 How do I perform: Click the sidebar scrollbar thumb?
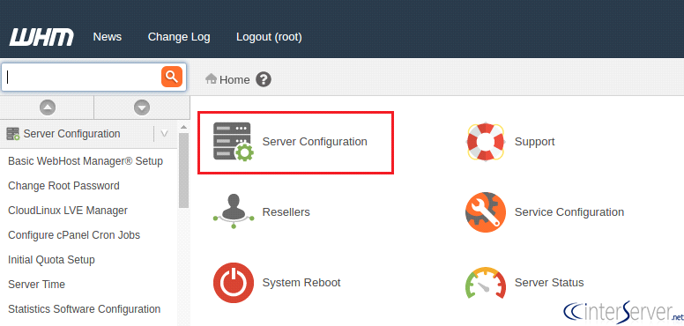coord(183,170)
